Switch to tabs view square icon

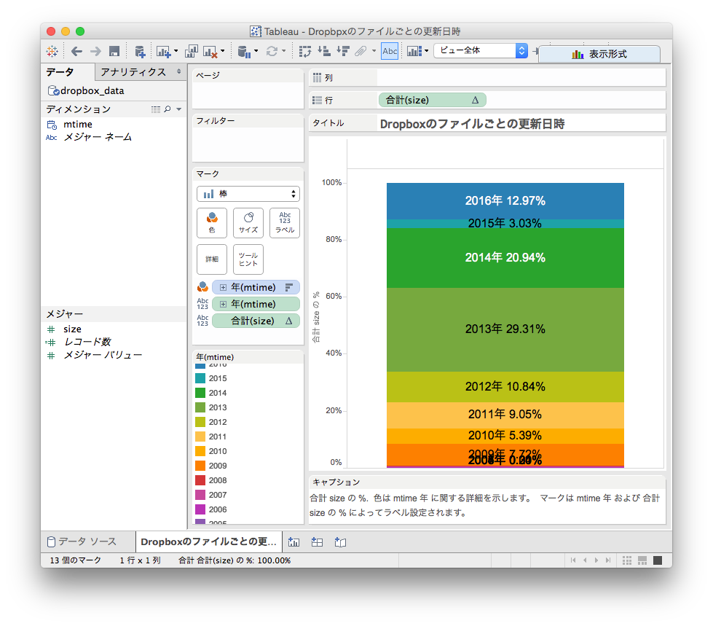point(658,560)
